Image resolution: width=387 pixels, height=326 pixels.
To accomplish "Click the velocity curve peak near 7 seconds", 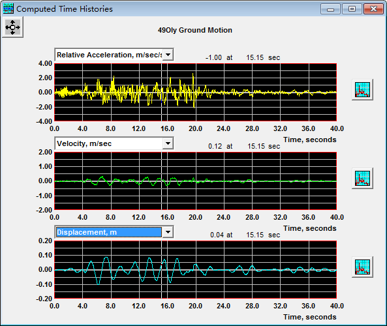I will point(102,177).
